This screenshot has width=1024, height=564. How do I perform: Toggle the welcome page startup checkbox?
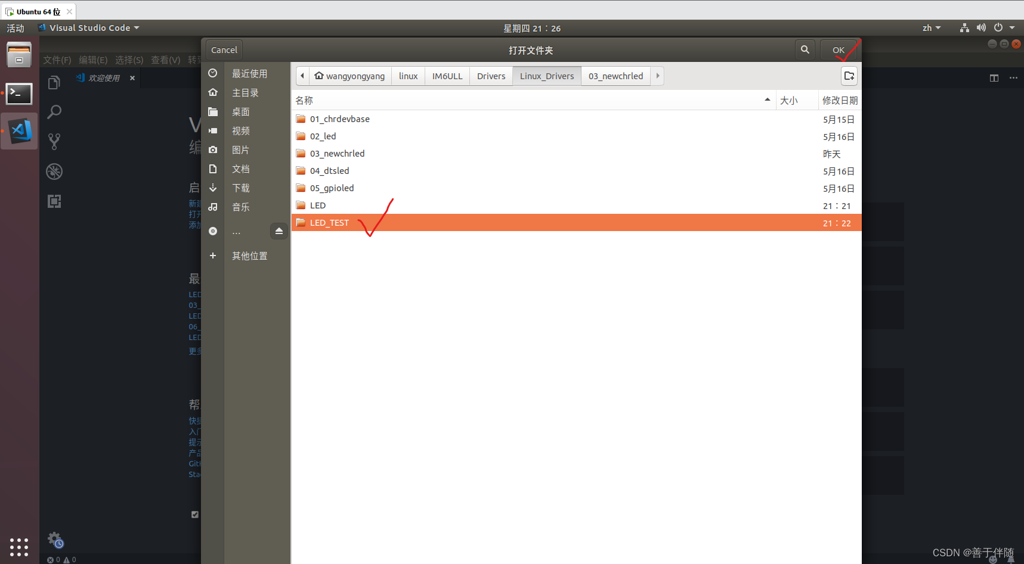pos(195,515)
